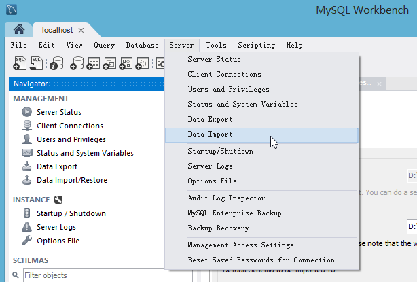Click the partially hidden search toolbar icon
417x282 pixels.
(161, 63)
